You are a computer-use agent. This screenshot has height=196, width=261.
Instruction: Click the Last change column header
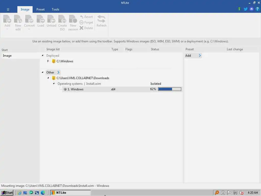[235, 49]
